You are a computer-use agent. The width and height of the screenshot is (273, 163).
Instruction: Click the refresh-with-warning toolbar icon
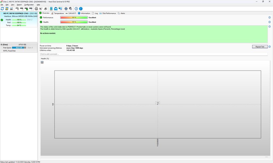7,9
